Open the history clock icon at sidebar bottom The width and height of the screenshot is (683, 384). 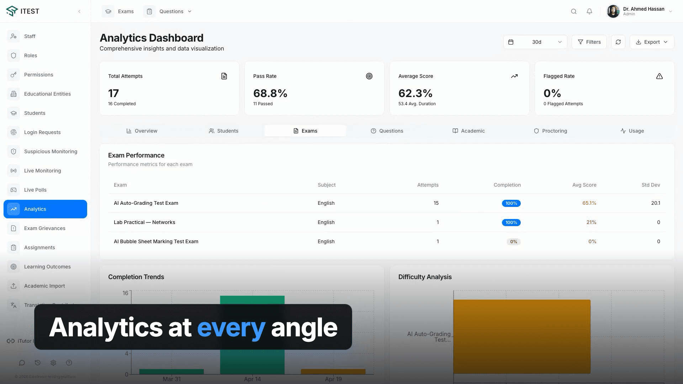pyautogui.click(x=38, y=363)
